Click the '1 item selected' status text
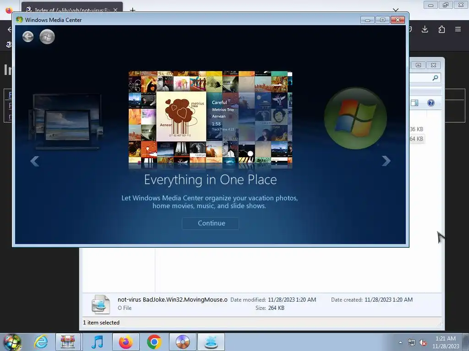 click(x=101, y=323)
